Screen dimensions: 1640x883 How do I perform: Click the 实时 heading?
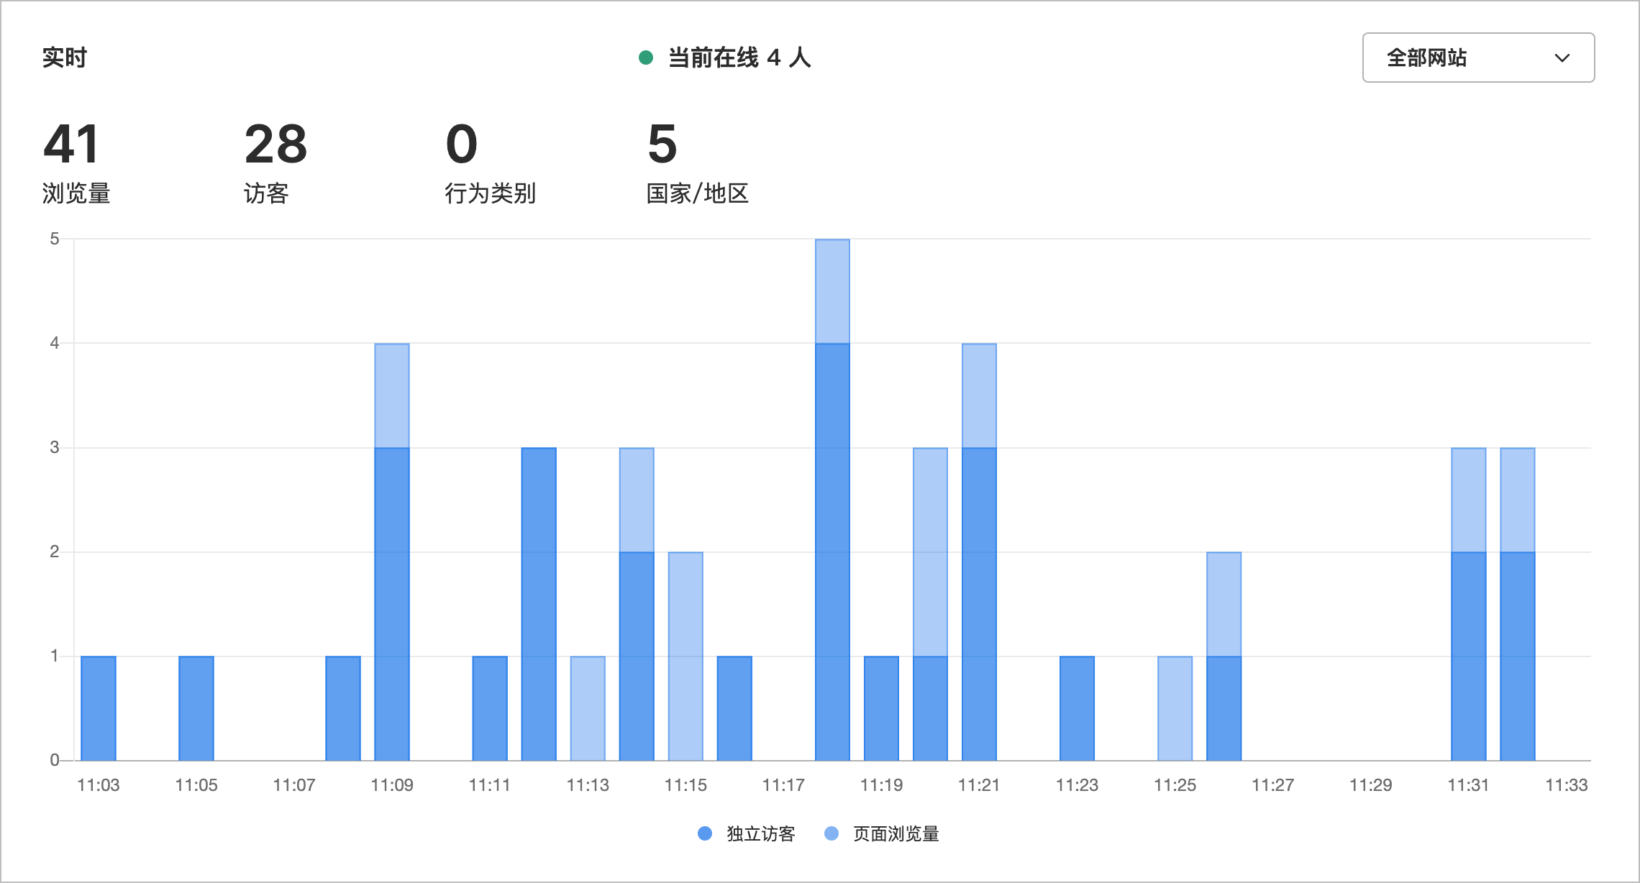pyautogui.click(x=65, y=58)
